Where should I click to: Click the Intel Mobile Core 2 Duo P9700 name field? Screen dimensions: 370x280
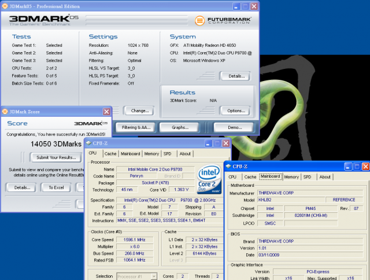tap(156, 170)
